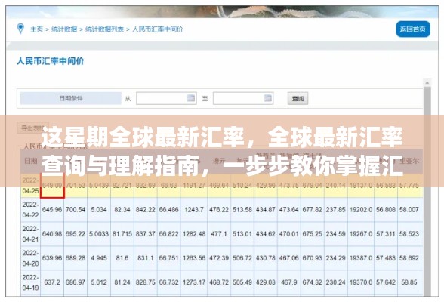Open 统计数据 breadcrumb link
Viewport: 444px width, 302px height.
coord(64,29)
